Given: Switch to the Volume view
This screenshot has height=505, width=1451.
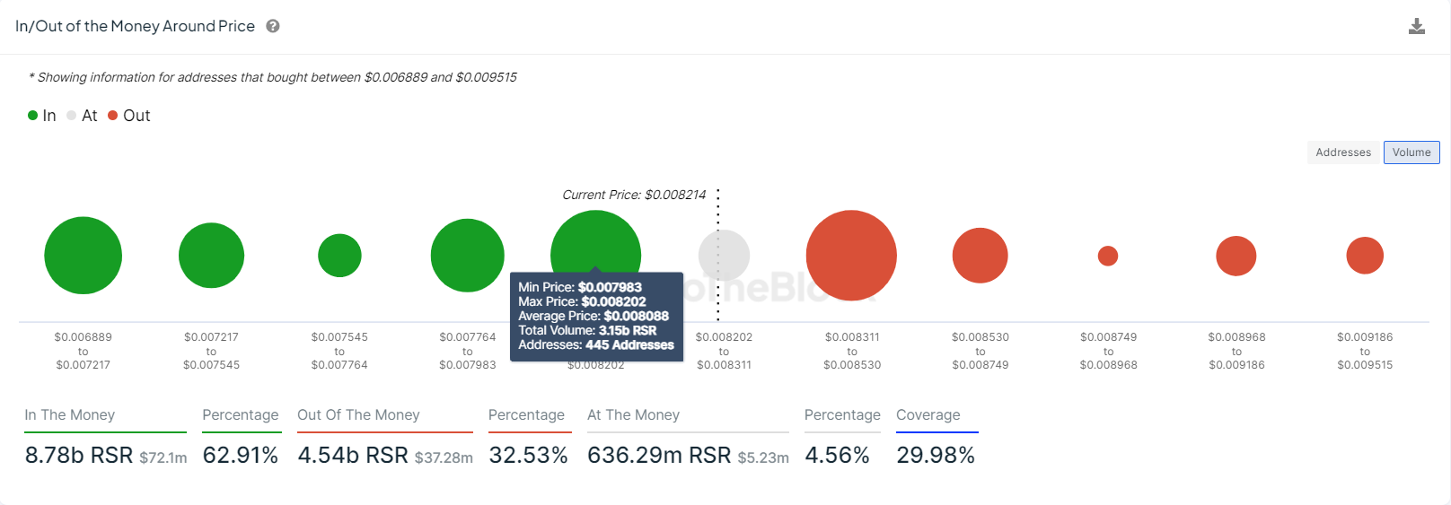Looking at the screenshot, I should pos(1411,152).
